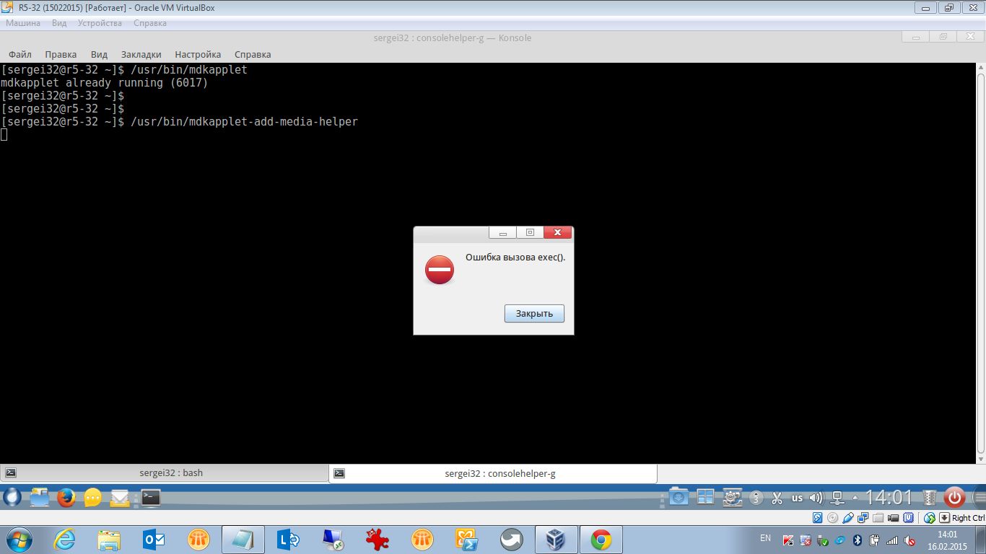Launch Firefox from the guest panel
Screen dimensions: 986x554
[66, 497]
